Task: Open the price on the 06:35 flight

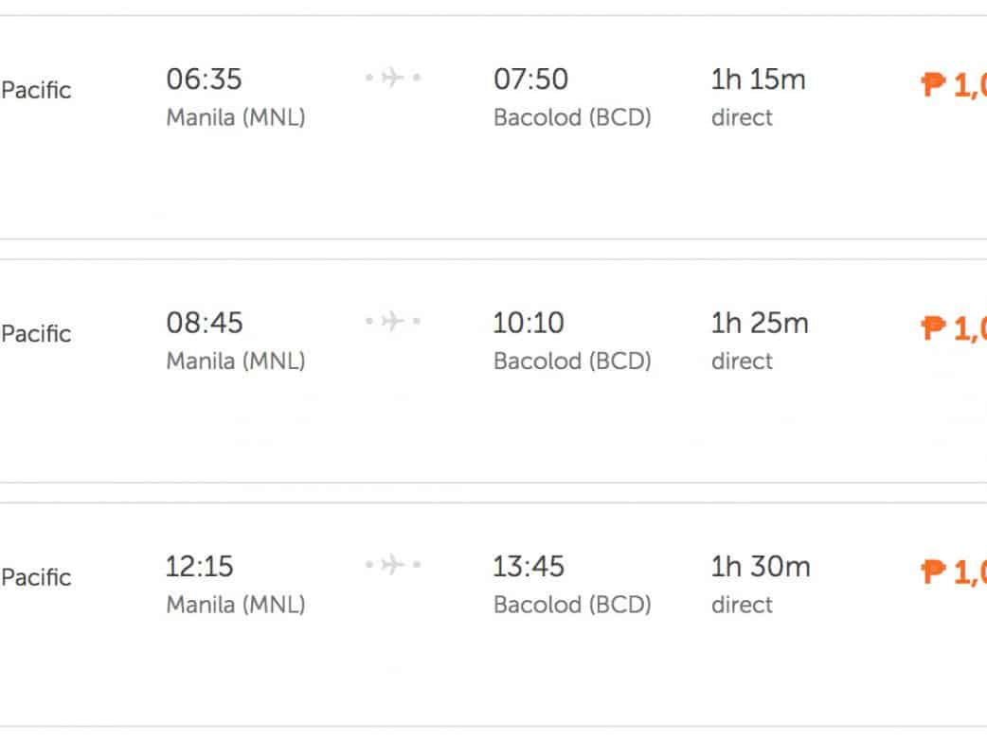Action: pyautogui.click(x=954, y=86)
